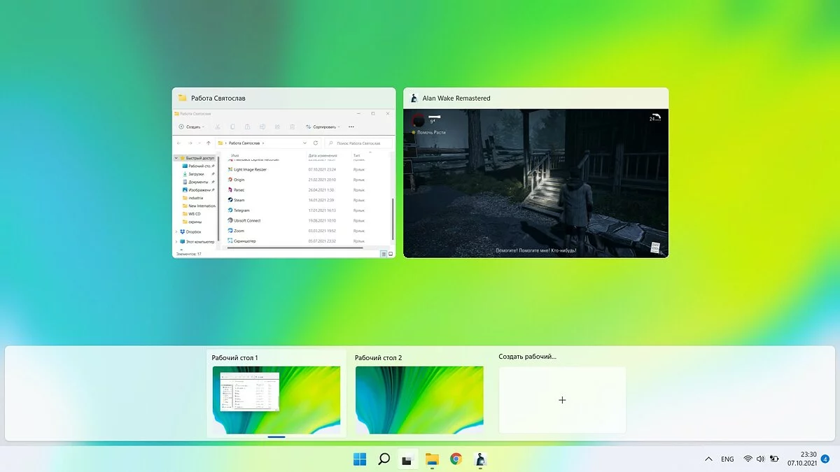Click the battery status tray icon

click(773, 459)
